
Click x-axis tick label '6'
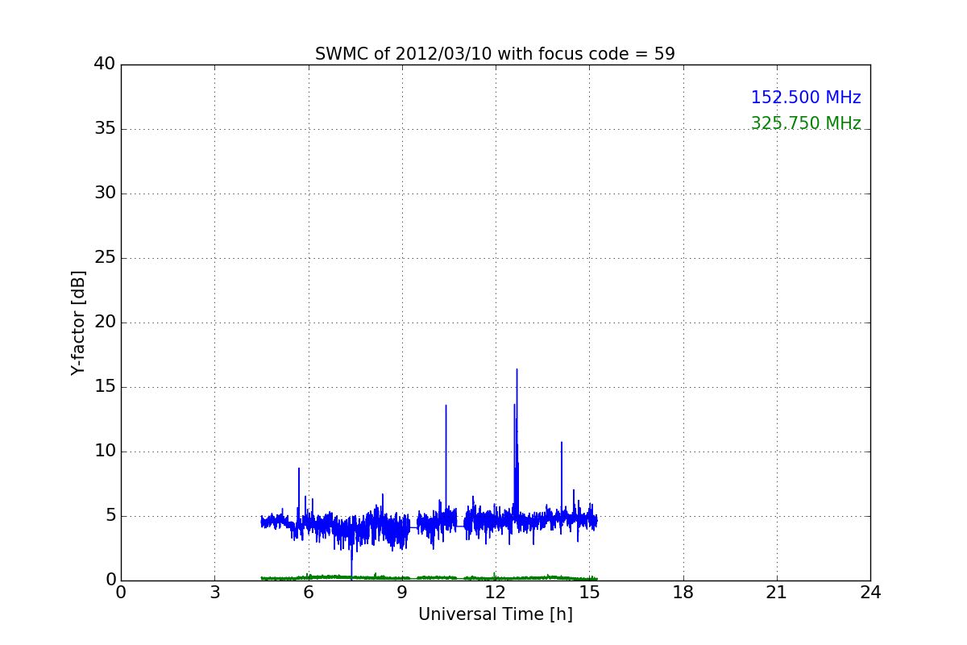tap(309, 593)
